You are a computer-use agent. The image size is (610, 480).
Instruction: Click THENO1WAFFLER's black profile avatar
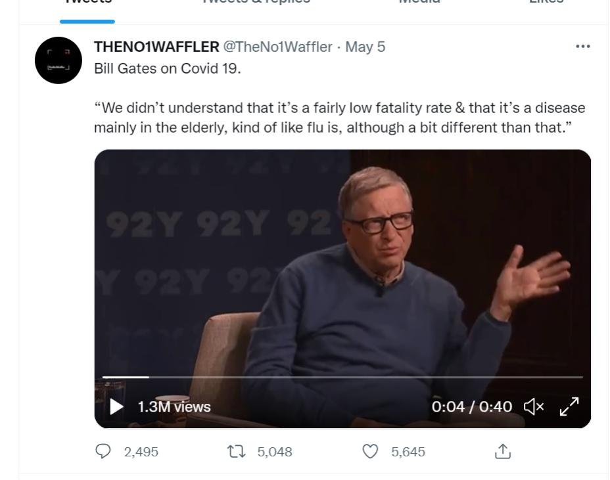[58, 60]
